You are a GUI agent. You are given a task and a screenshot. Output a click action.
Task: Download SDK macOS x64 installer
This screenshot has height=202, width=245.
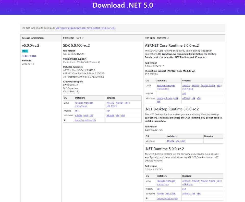click(x=77, y=111)
